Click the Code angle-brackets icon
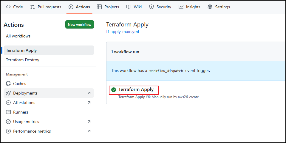This screenshot has width=286, height=143. point(8,7)
